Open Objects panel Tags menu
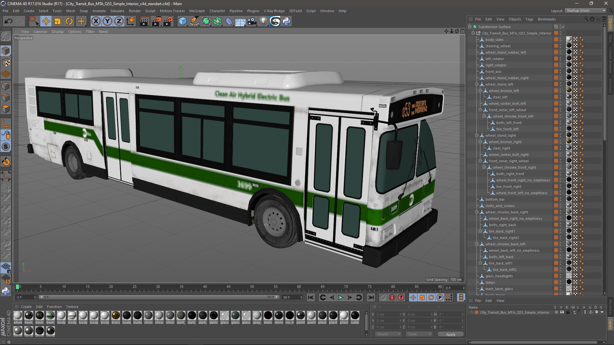Screen dimensions: 614x345 click(529, 19)
